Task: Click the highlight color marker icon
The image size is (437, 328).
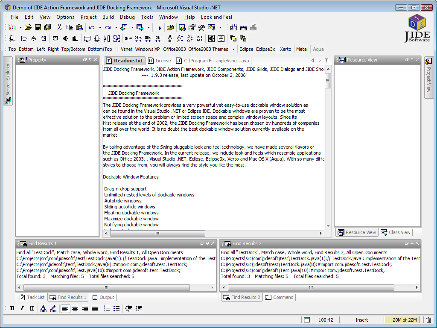Action: [x=53, y=308]
